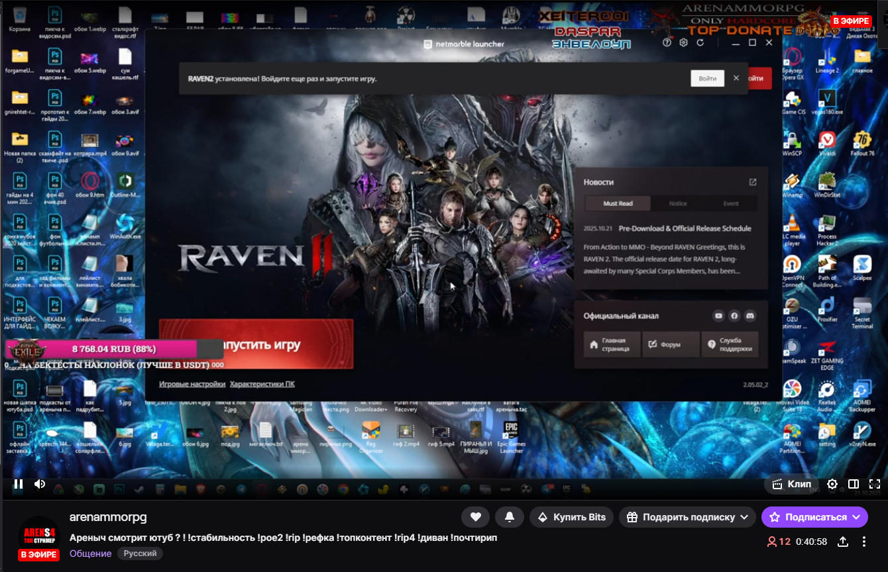
Task: Select the v2rayN.exe desktop icon
Action: [862, 434]
